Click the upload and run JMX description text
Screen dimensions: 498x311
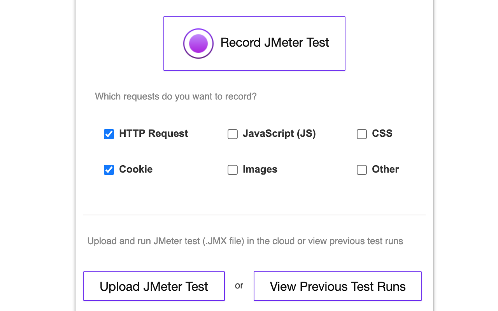[x=245, y=241]
